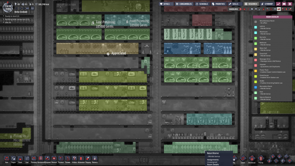The height and width of the screenshot is (166, 295).
Task: Open the Schedule tab
Action: pos(202,4)
